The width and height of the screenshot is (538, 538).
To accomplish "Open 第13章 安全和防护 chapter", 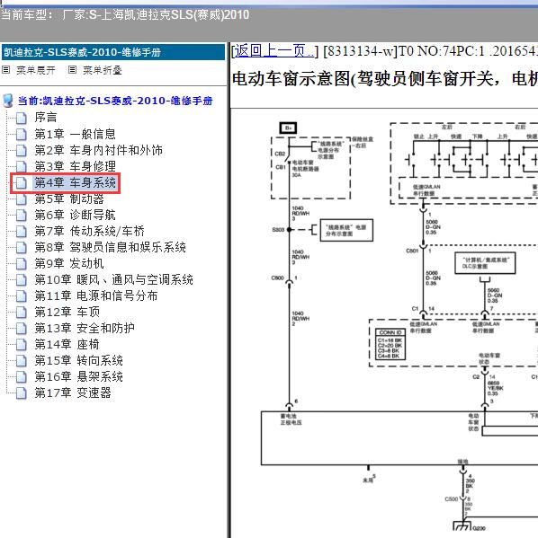I will pos(85,328).
